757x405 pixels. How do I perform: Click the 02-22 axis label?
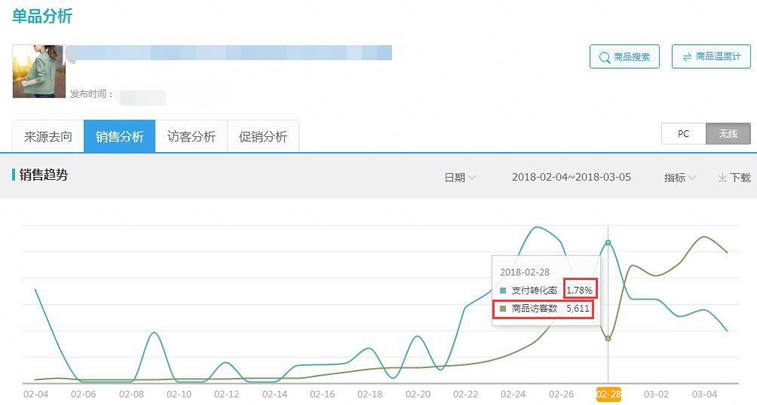(465, 394)
